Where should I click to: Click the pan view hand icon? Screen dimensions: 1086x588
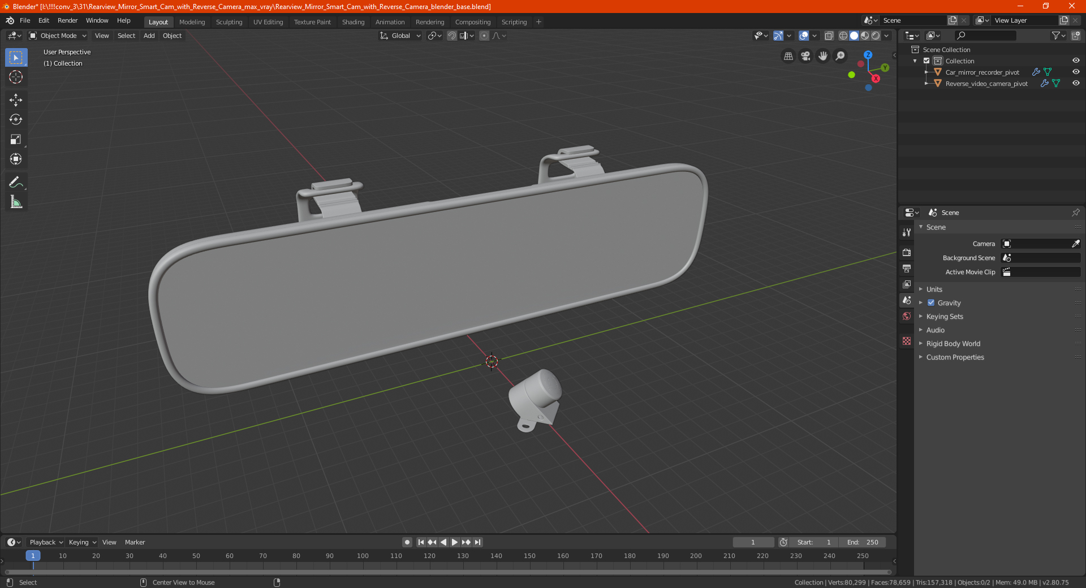(823, 56)
